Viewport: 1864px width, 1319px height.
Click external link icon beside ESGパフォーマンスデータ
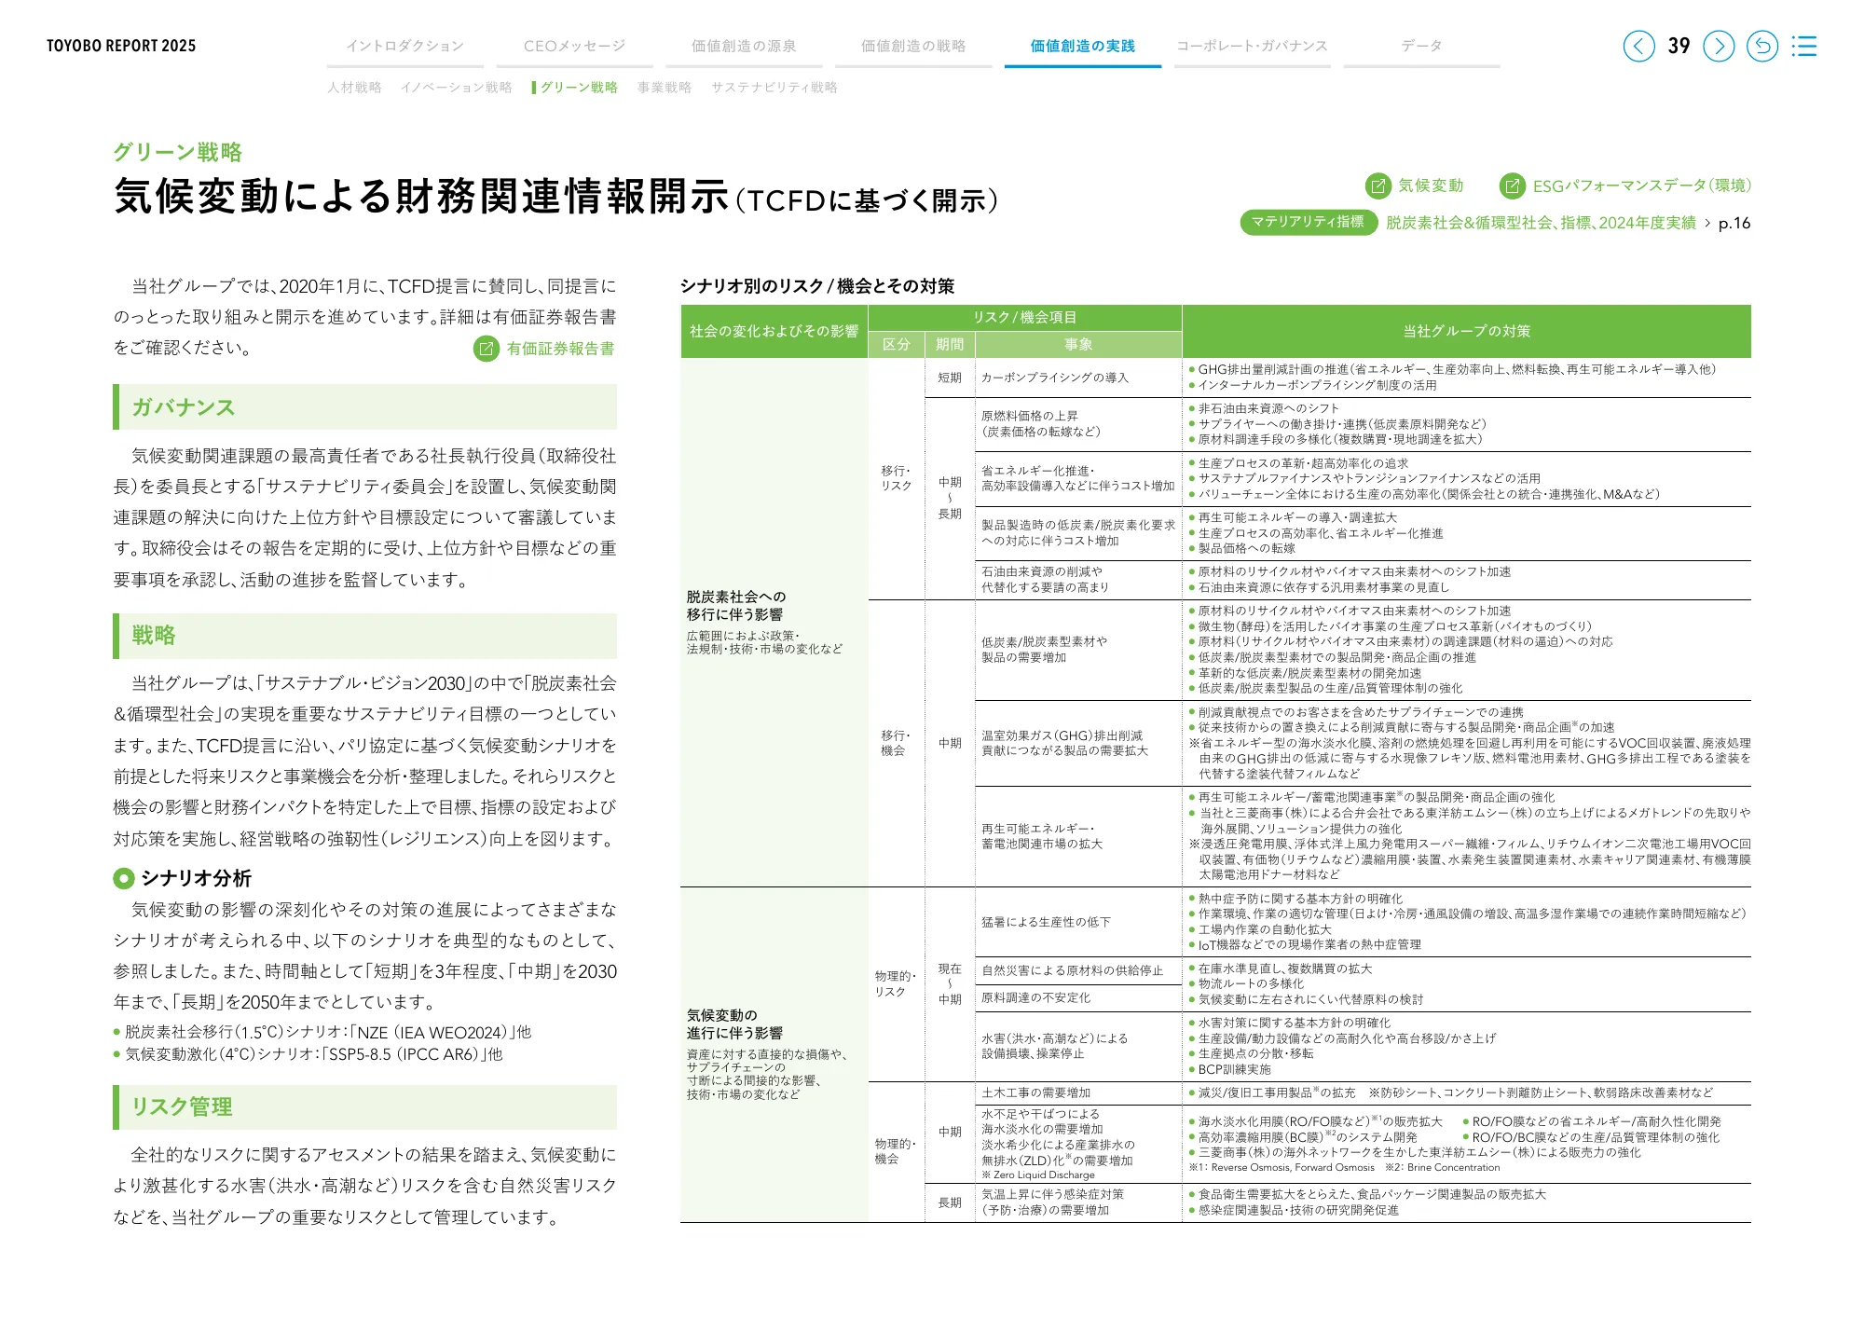pos(1512,185)
